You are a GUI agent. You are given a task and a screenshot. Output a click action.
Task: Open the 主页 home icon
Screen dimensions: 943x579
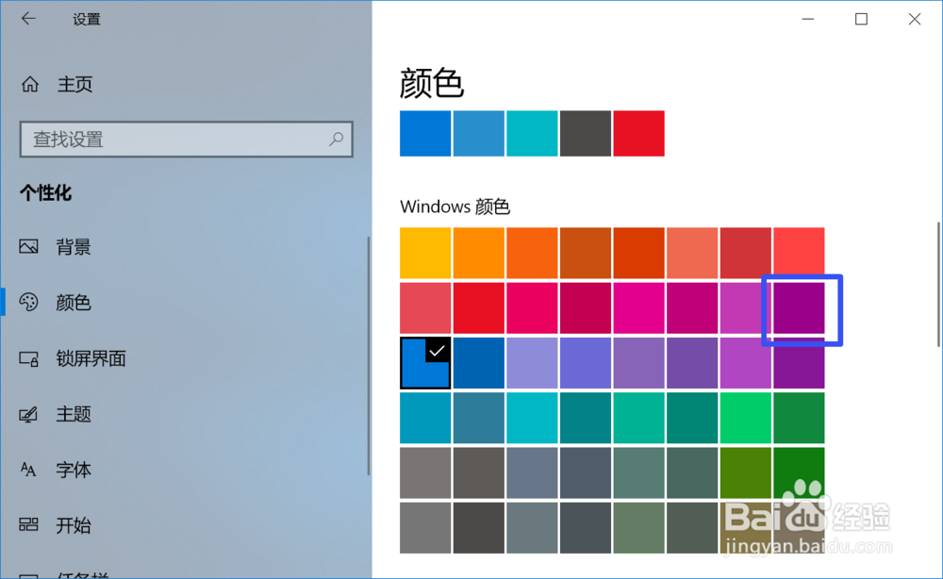(30, 84)
